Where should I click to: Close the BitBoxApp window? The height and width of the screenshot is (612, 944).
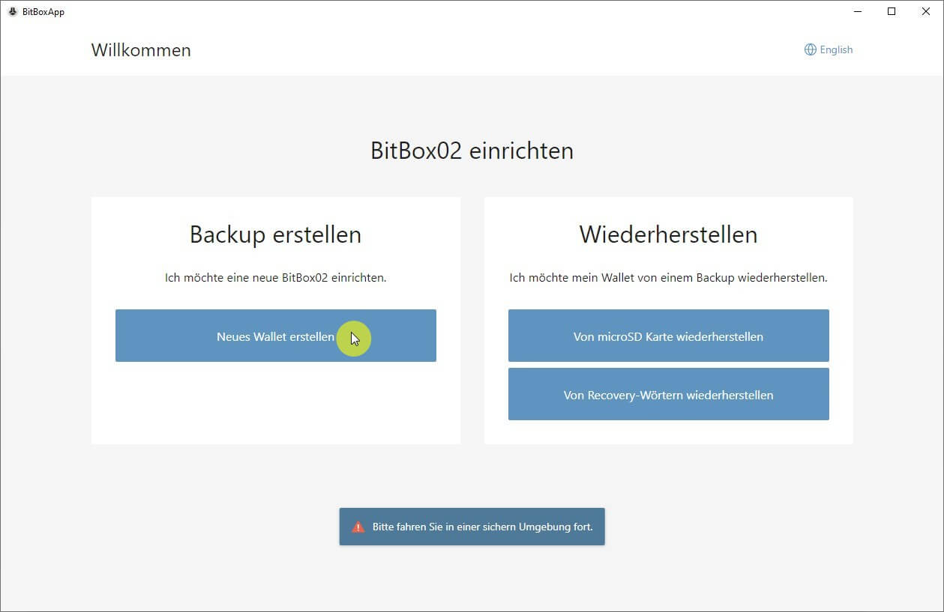(926, 11)
